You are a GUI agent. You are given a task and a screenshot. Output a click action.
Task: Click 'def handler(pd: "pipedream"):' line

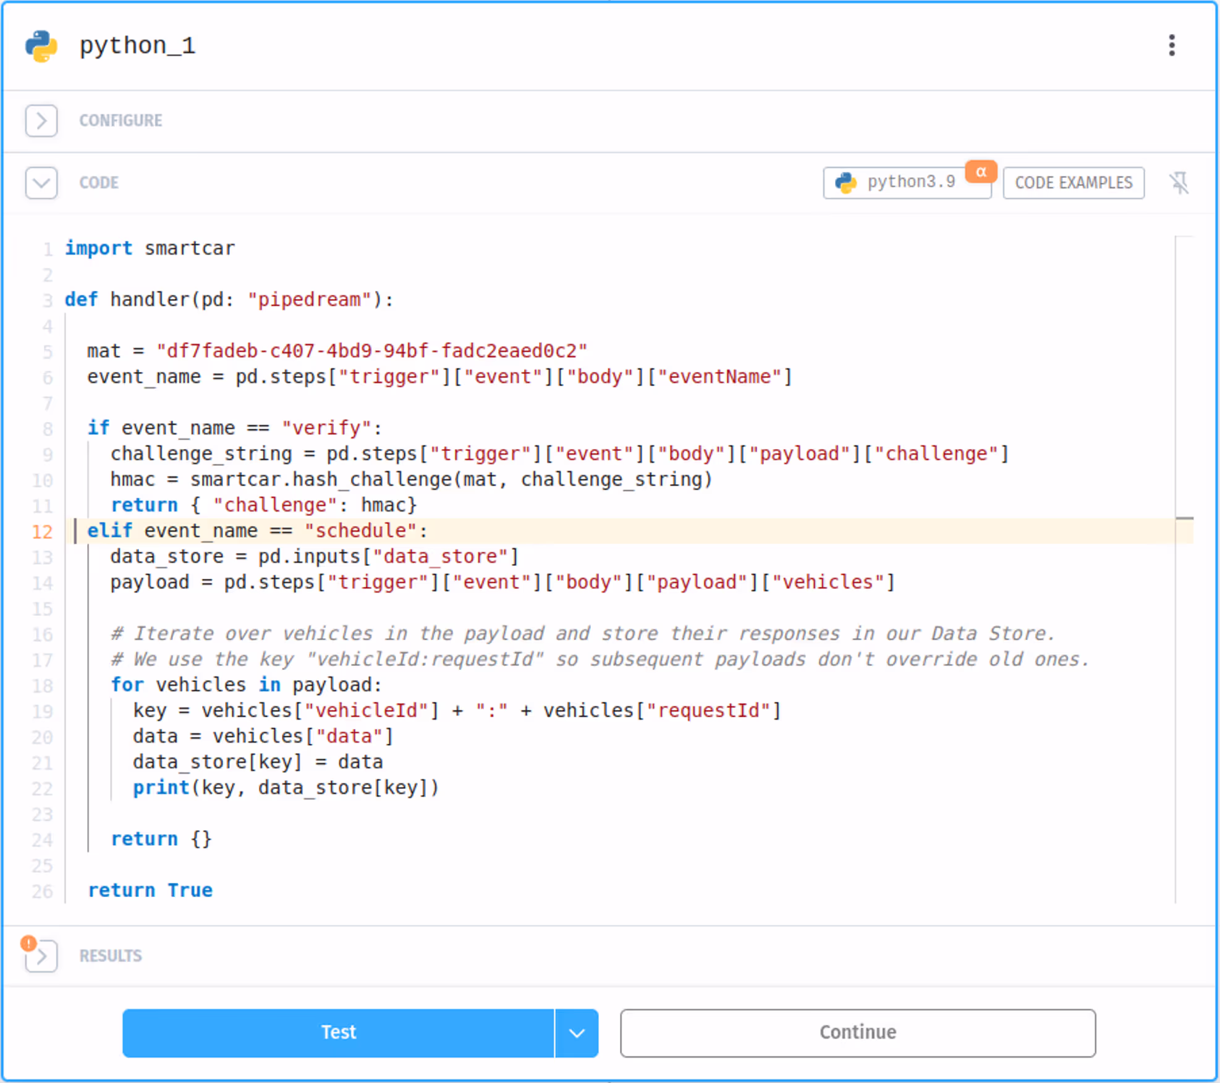pos(229,300)
